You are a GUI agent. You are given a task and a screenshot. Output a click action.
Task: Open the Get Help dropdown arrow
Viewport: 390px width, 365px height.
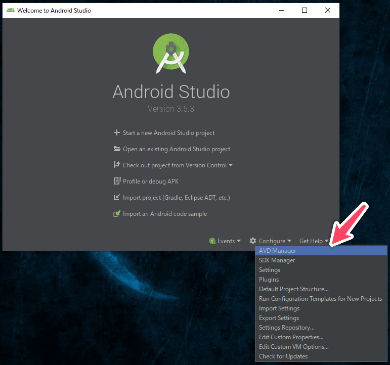coord(326,241)
